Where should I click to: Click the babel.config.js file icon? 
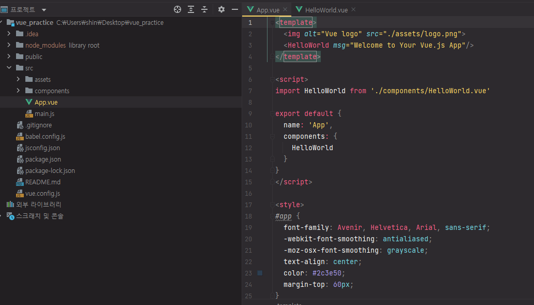coord(20,136)
